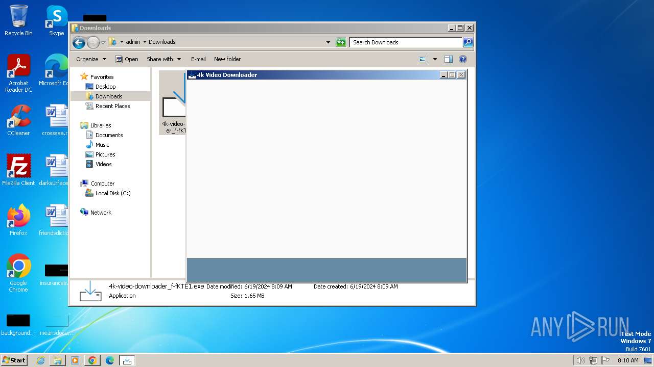Toggle the preview pane button
Image resolution: width=654 pixels, height=367 pixels.
(448, 59)
